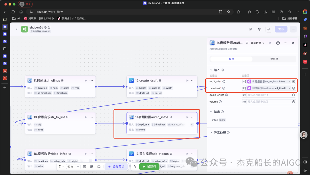Show info for 异常处理
Viewport: 310px width, 175px height.
[228, 133]
